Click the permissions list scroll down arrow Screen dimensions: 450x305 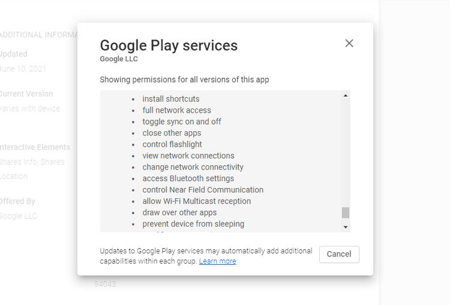click(x=346, y=227)
